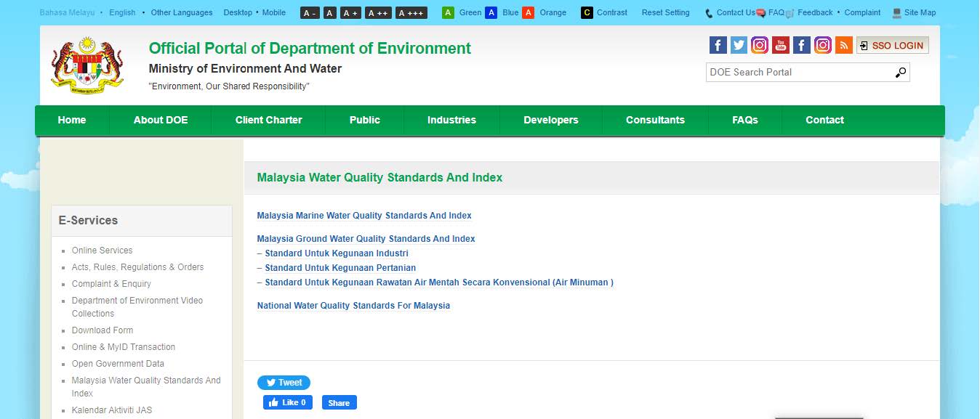Open Malaysia Marine Water Quality Standards link

click(x=364, y=216)
